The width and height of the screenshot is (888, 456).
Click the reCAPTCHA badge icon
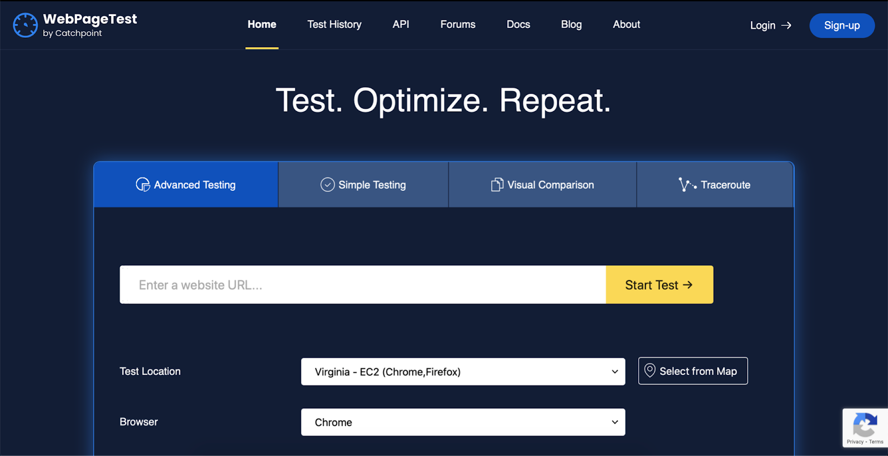[865, 424]
